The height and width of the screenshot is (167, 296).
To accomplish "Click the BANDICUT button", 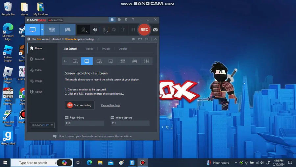I will (42, 125).
